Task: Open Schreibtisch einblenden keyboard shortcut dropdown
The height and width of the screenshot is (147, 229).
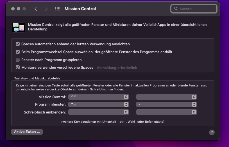Action: 98,112
